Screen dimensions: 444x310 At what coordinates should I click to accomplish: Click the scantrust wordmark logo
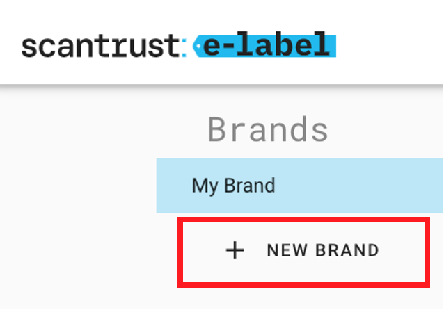click(x=100, y=47)
